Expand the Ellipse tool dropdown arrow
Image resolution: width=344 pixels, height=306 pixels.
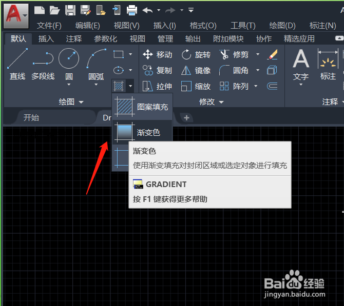click(130, 70)
